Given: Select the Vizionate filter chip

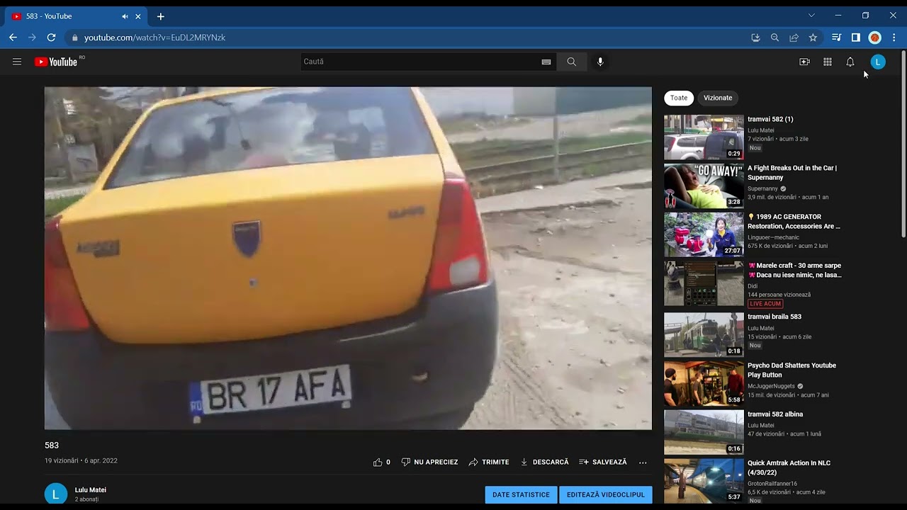Looking at the screenshot, I should click(718, 98).
